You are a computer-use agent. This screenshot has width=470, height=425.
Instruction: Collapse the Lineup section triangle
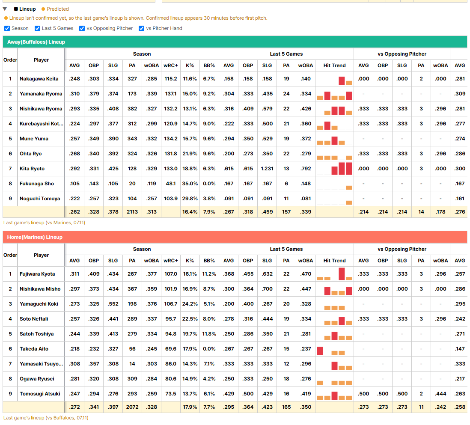[5, 9]
